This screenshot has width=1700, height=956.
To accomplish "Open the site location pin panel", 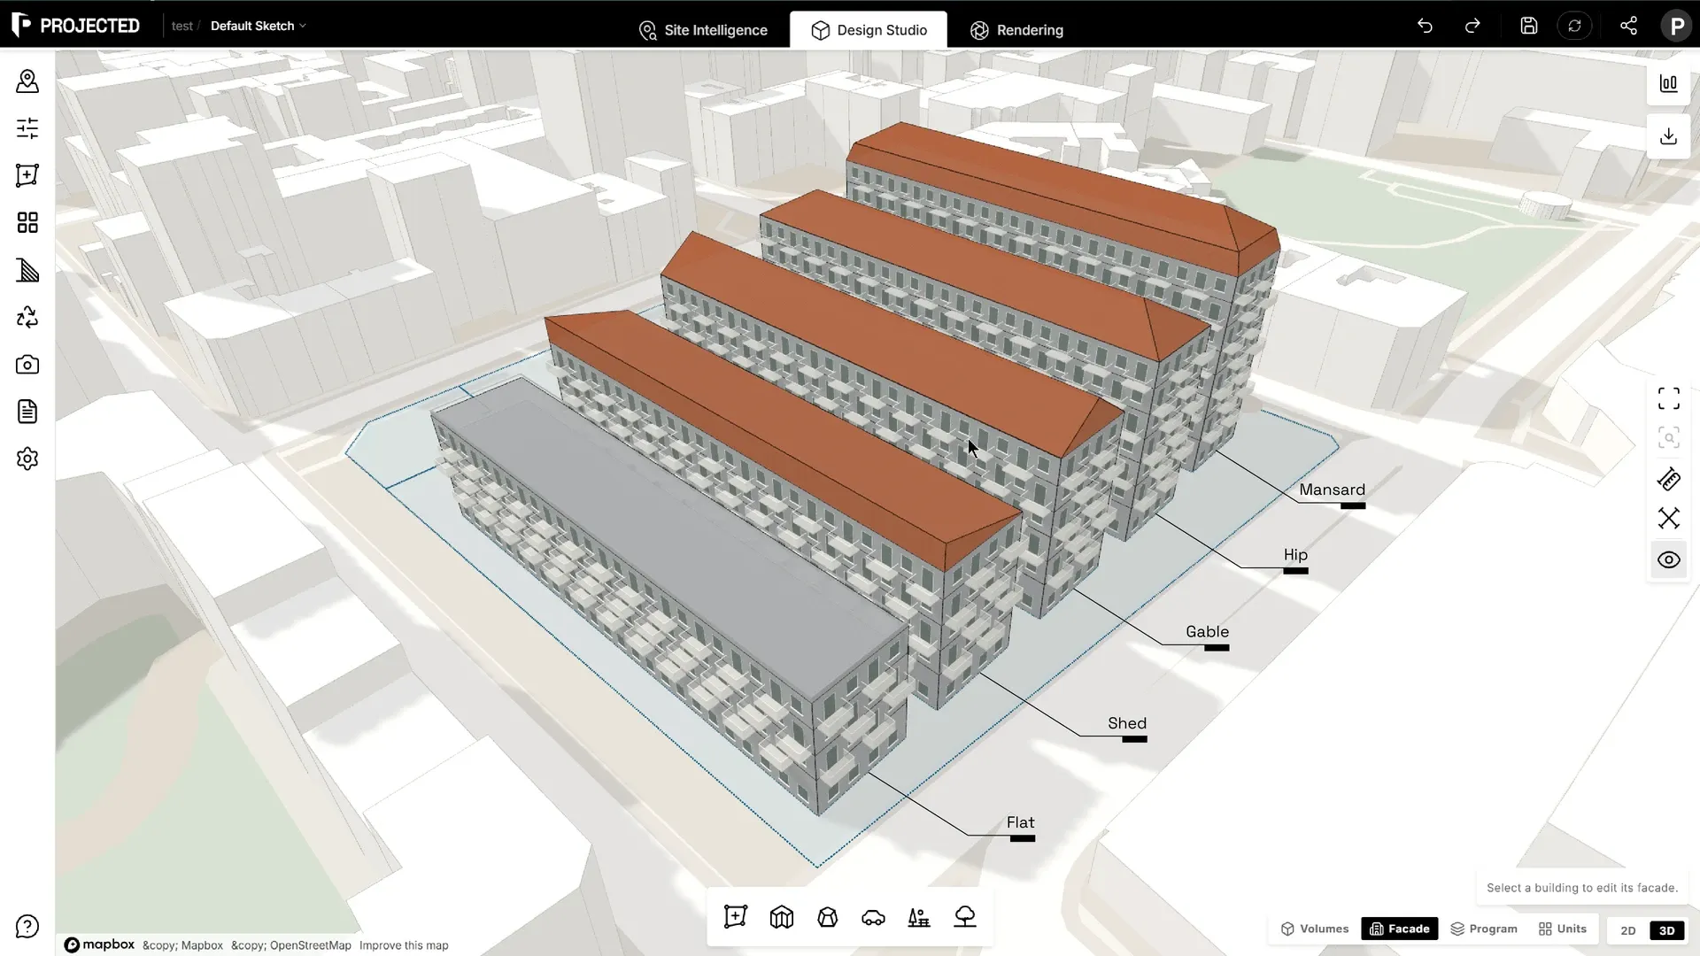I will click(27, 81).
